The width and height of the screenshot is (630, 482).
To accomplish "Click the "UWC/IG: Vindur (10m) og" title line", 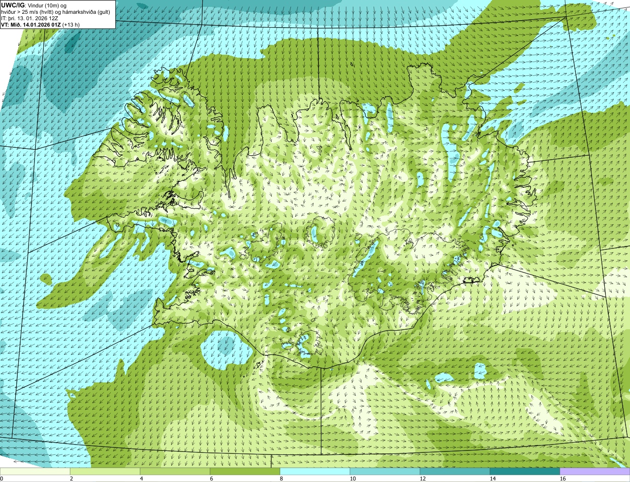I will pyautogui.click(x=34, y=5).
